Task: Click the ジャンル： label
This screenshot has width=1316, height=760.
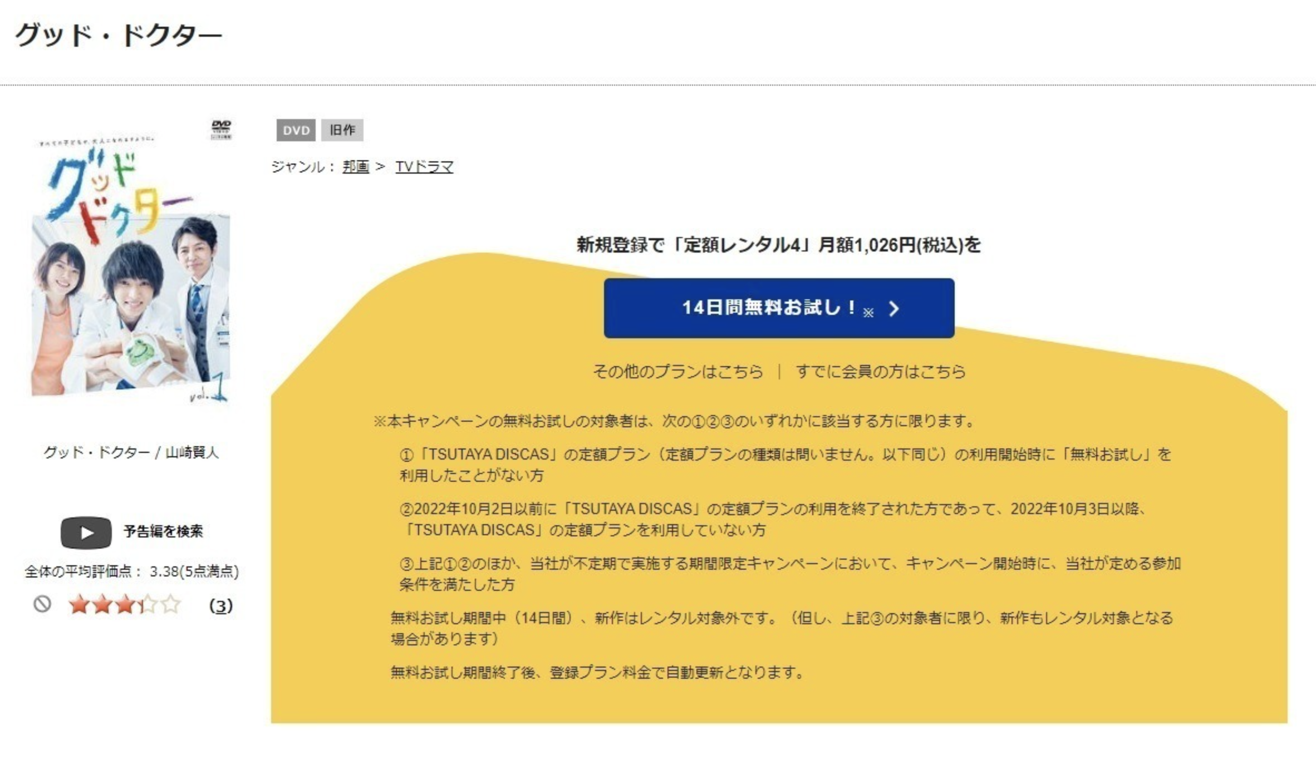Action: 303,166
